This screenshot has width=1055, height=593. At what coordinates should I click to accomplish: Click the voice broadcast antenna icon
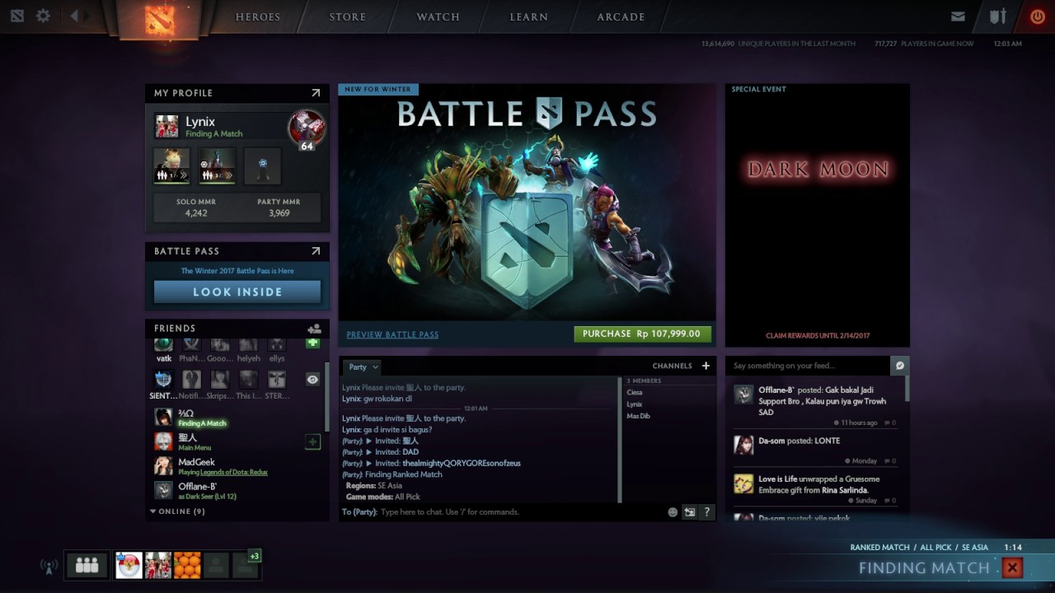click(x=48, y=567)
